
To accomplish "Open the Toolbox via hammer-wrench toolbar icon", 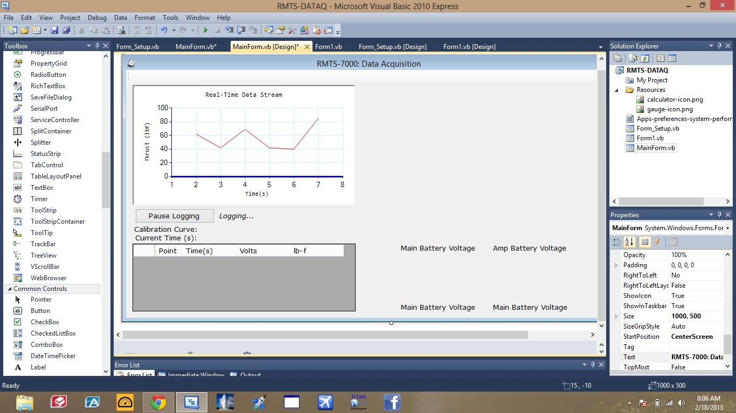I will point(292,31).
